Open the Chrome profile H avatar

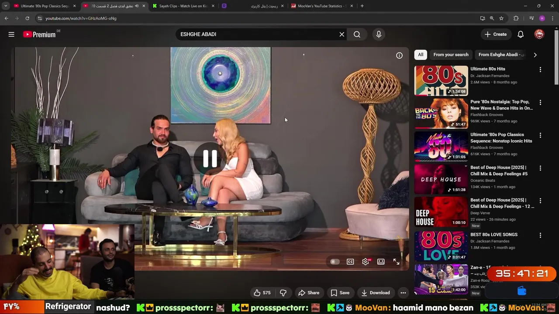click(x=542, y=18)
